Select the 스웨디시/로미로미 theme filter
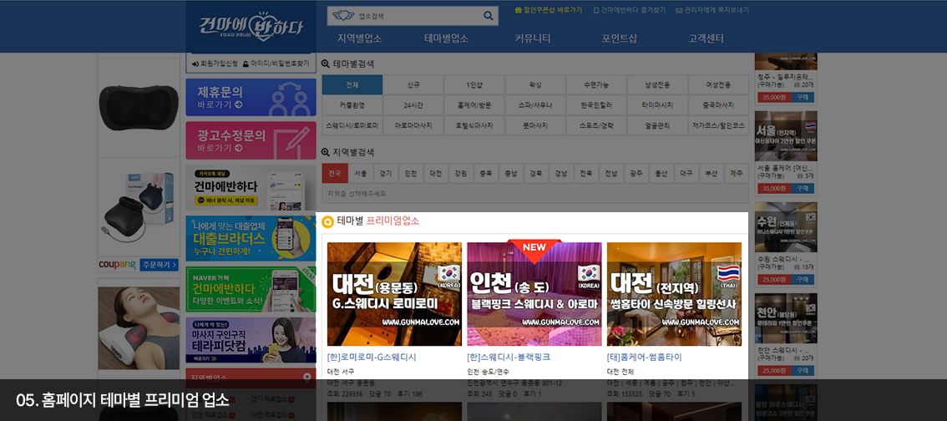The width and height of the screenshot is (947, 421). click(352, 125)
